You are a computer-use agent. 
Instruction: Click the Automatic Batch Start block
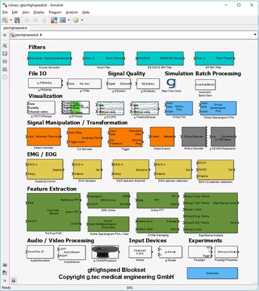pos(205,85)
